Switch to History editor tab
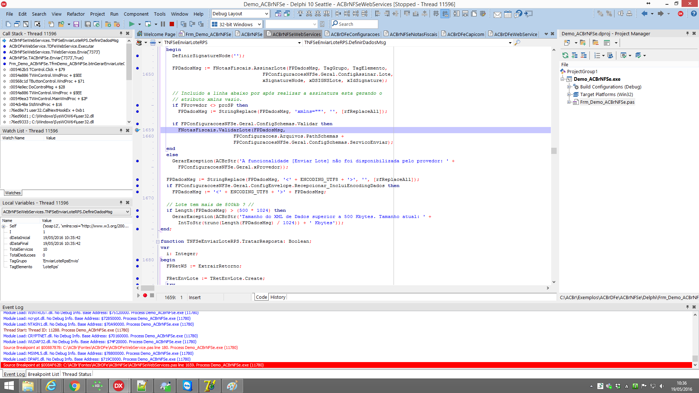The image size is (699, 393). click(278, 297)
